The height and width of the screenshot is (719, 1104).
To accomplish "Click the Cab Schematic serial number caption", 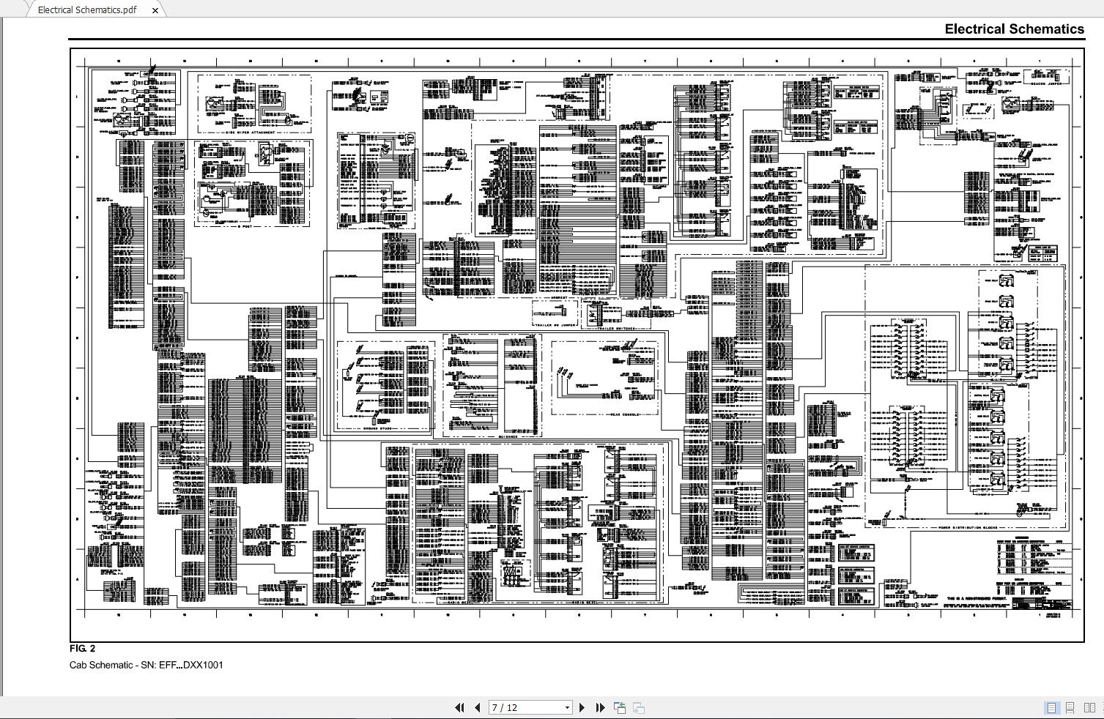I will (147, 665).
